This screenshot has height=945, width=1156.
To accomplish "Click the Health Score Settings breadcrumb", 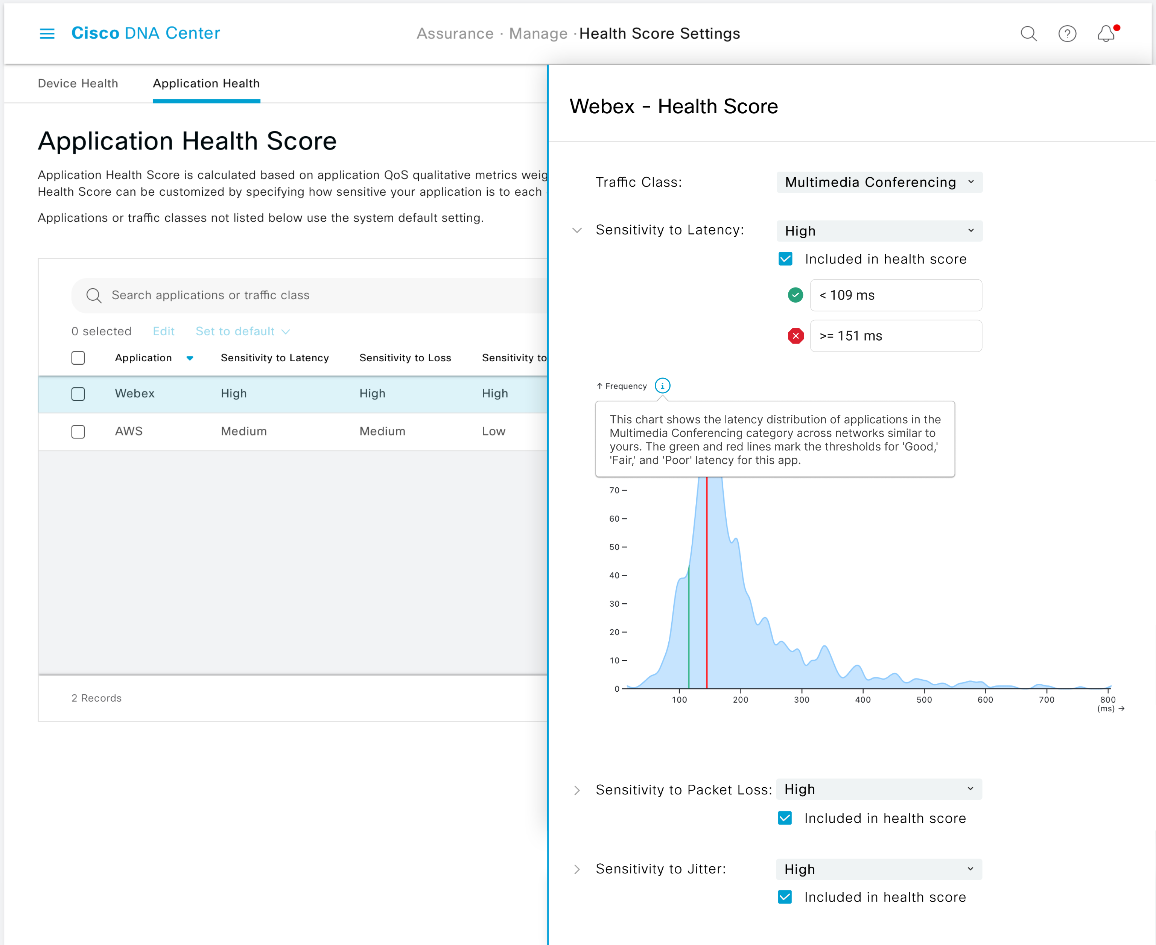I will click(659, 34).
